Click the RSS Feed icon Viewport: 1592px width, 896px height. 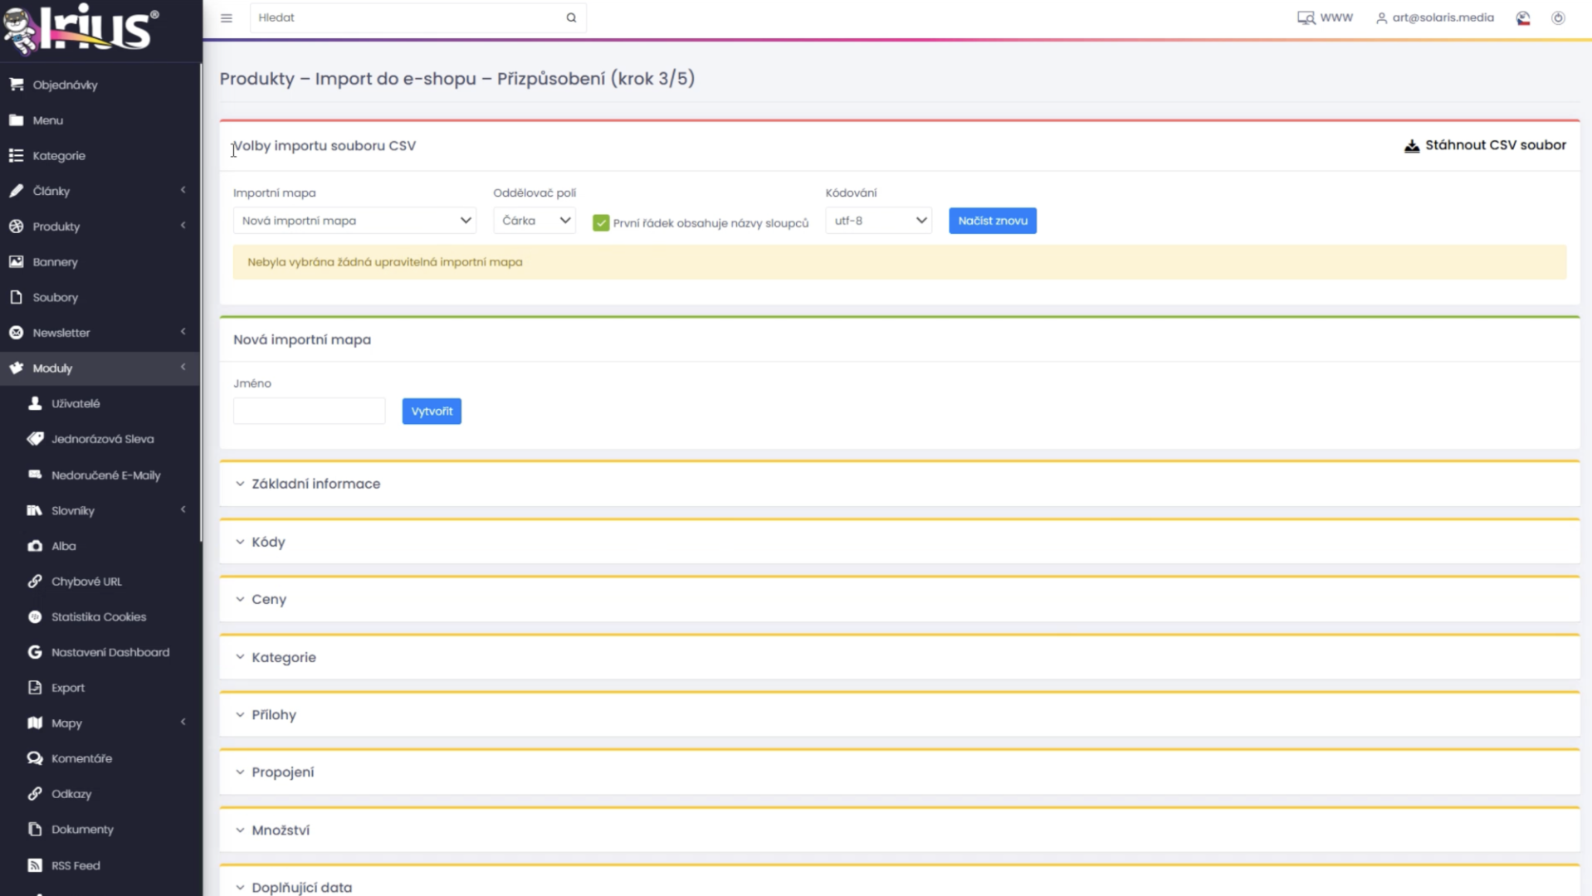point(35,865)
